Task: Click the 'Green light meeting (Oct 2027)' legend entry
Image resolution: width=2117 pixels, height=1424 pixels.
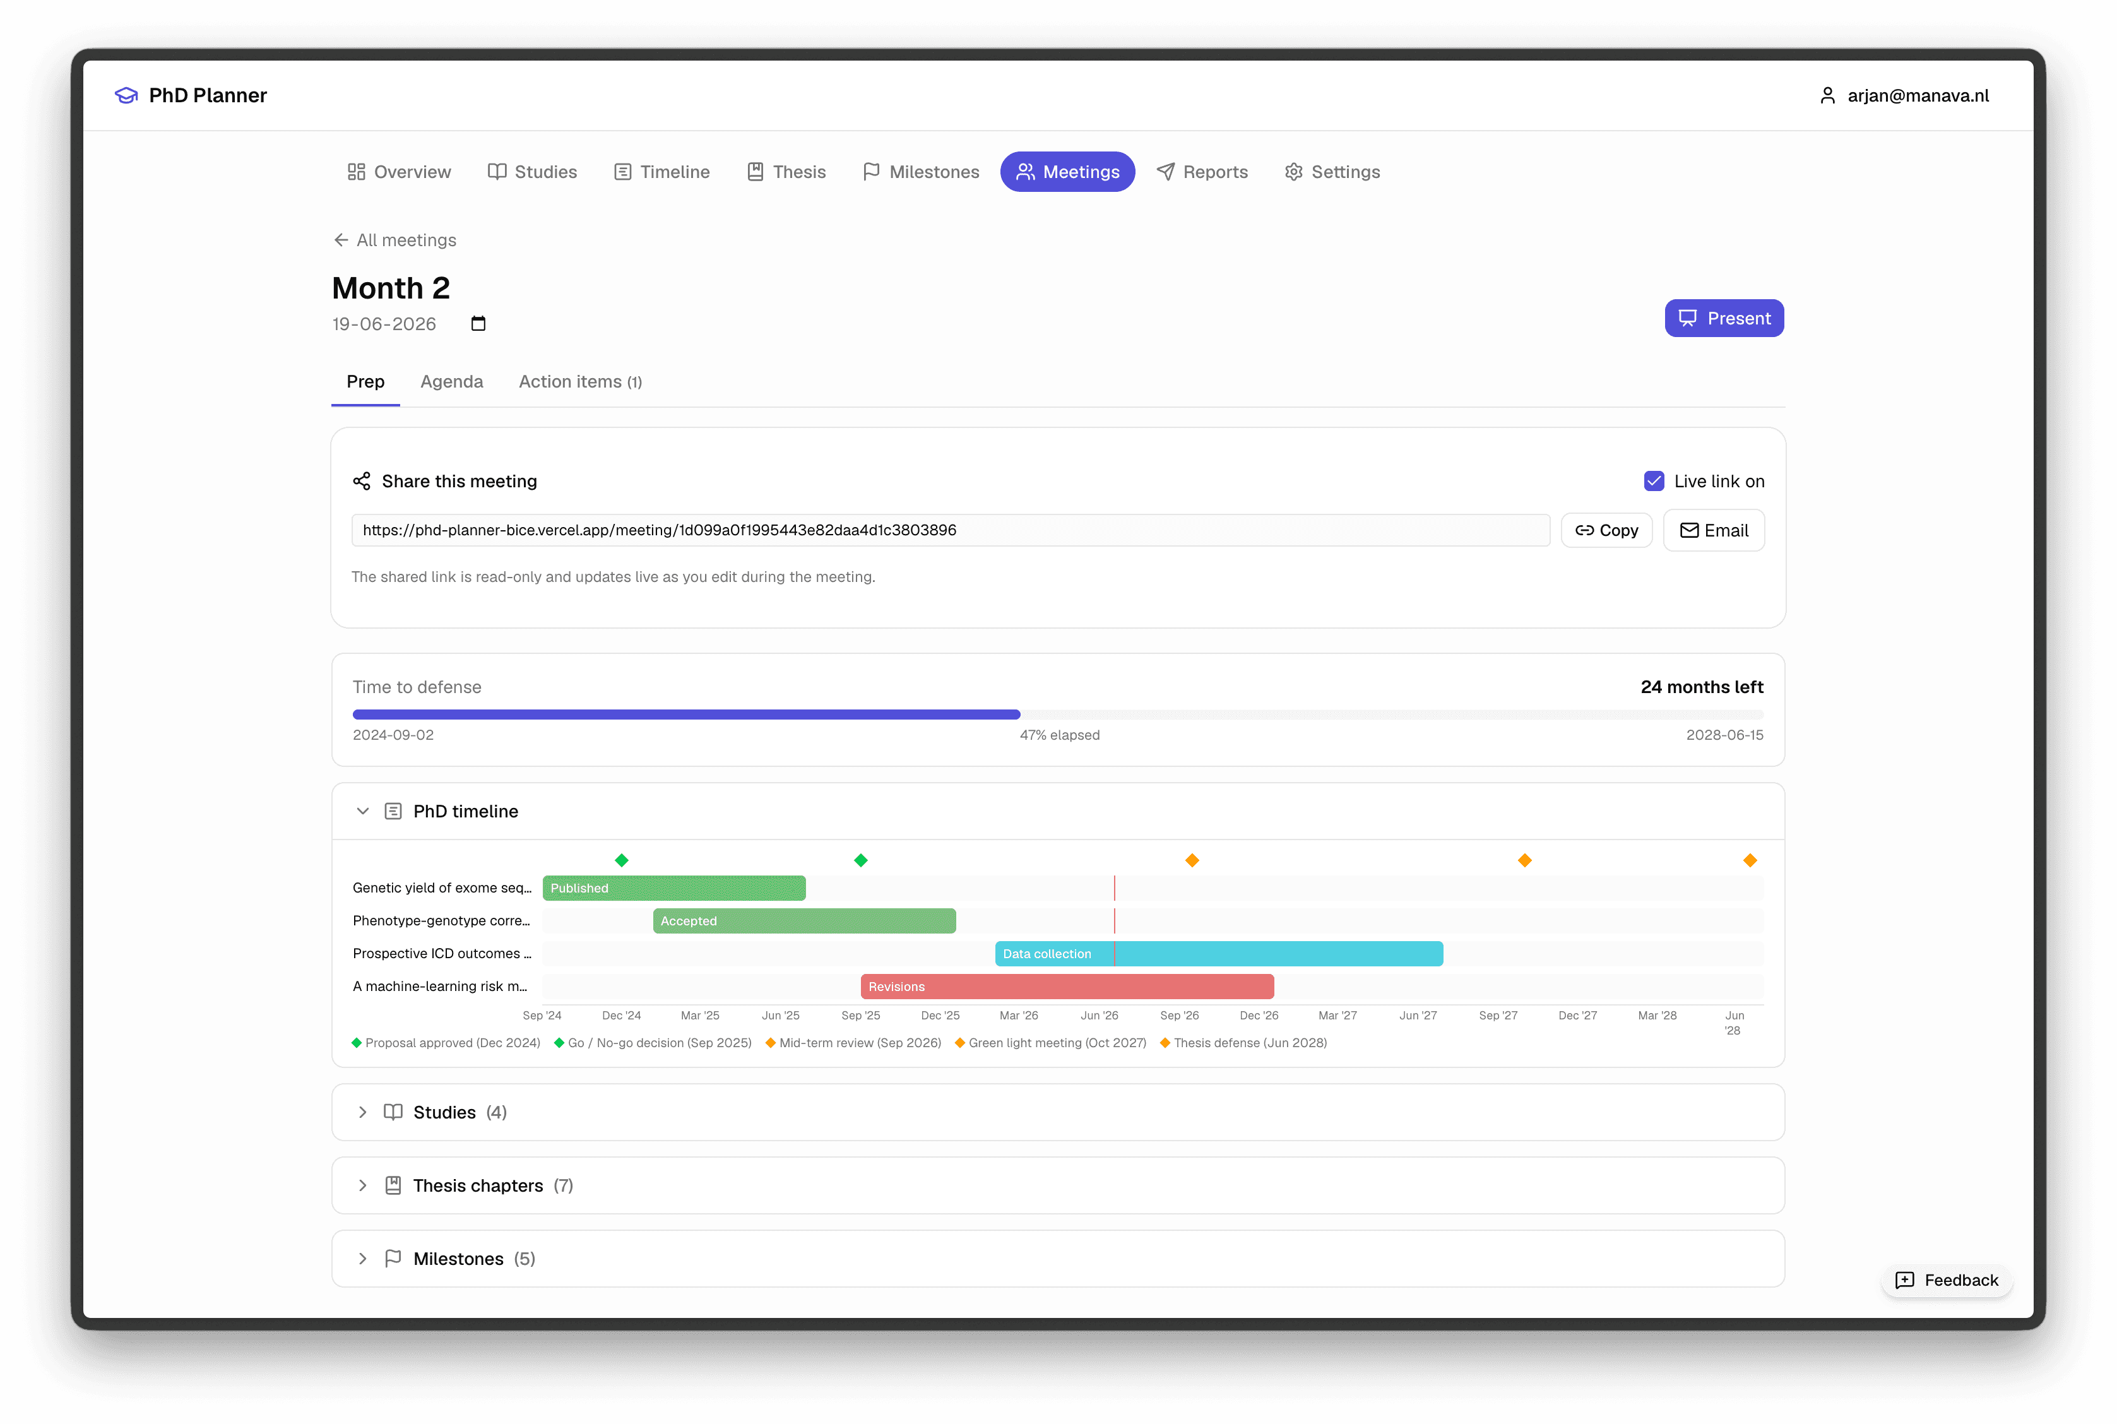Action: coord(1051,1043)
